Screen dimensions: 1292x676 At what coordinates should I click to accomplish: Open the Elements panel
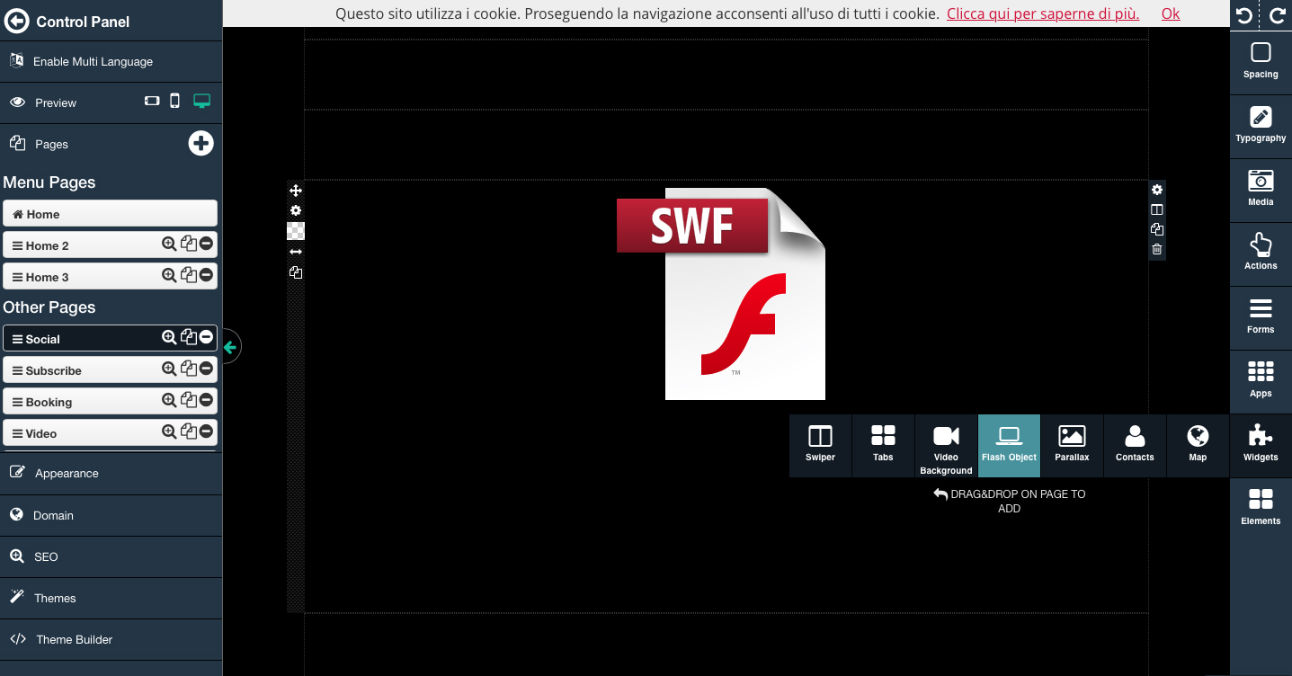1261,507
